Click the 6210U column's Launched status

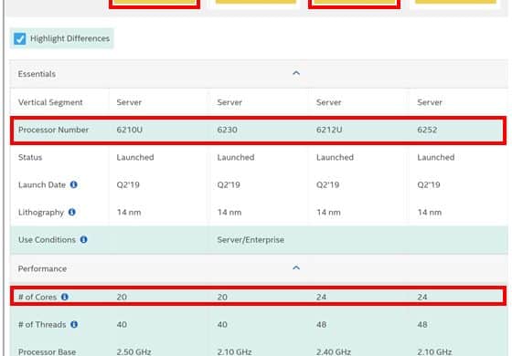[135, 157]
